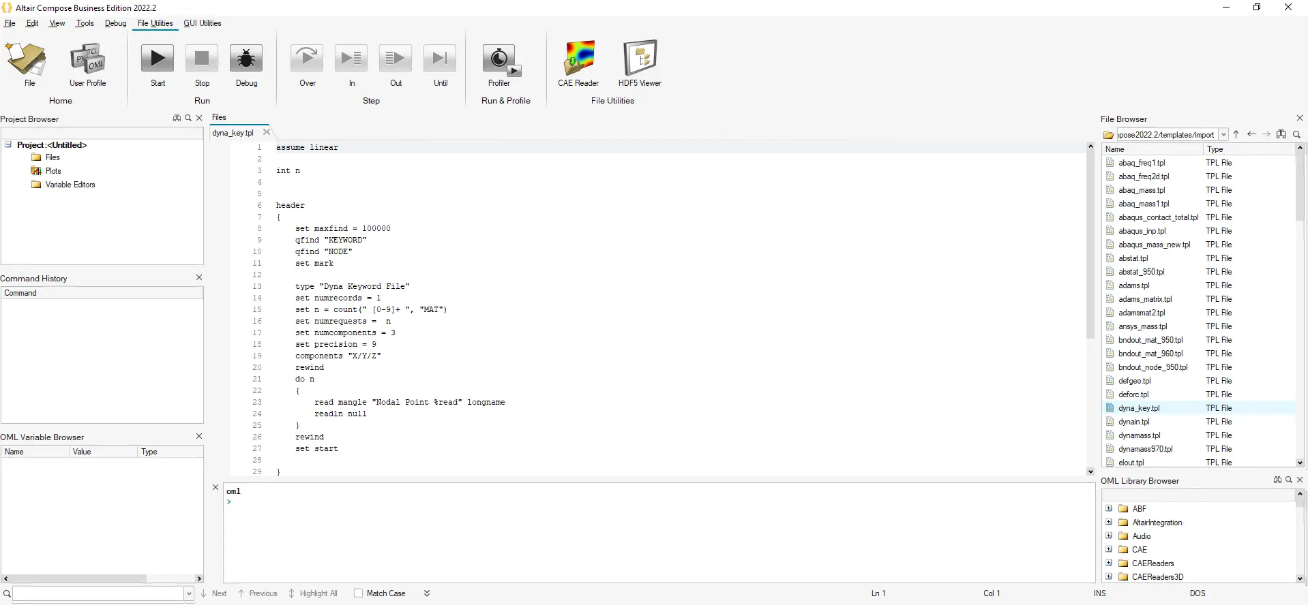Open the Tools menu

pos(85,23)
